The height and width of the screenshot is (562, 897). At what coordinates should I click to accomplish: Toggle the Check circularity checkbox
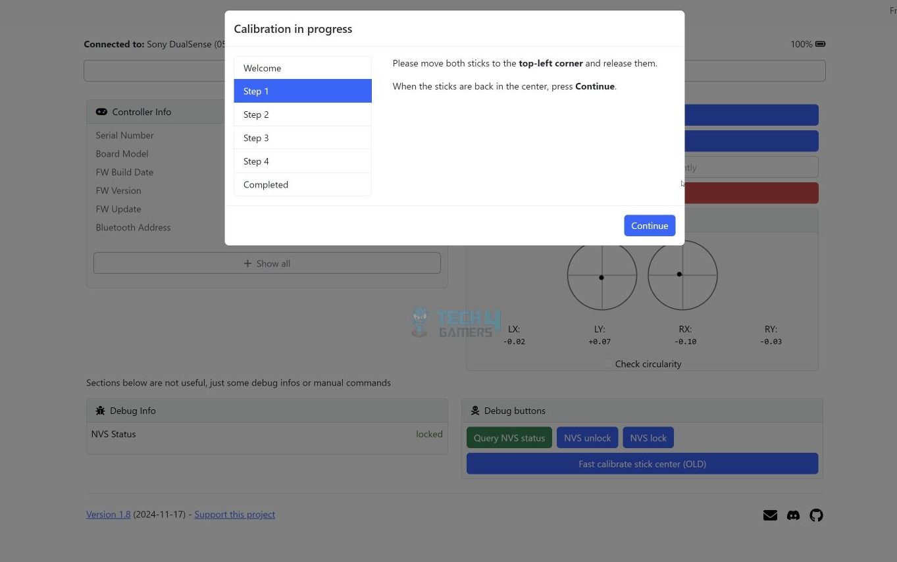pos(608,364)
